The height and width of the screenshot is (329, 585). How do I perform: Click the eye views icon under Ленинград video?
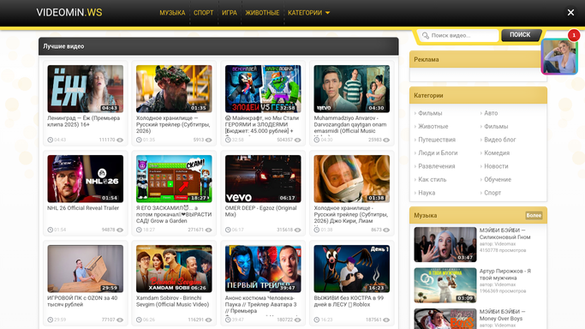point(120,140)
